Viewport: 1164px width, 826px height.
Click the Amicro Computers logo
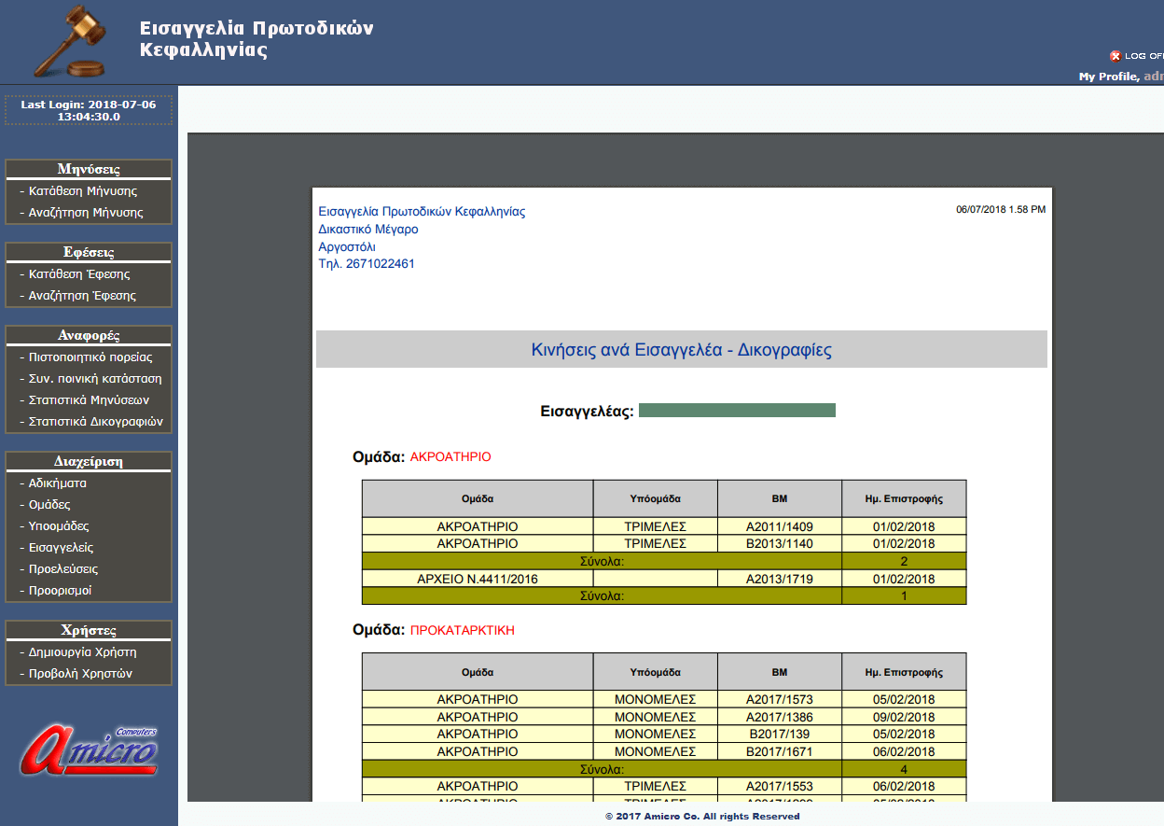click(x=90, y=751)
